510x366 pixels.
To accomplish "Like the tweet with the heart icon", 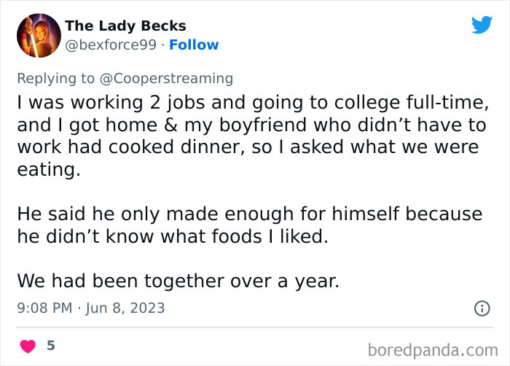I will 28,346.
